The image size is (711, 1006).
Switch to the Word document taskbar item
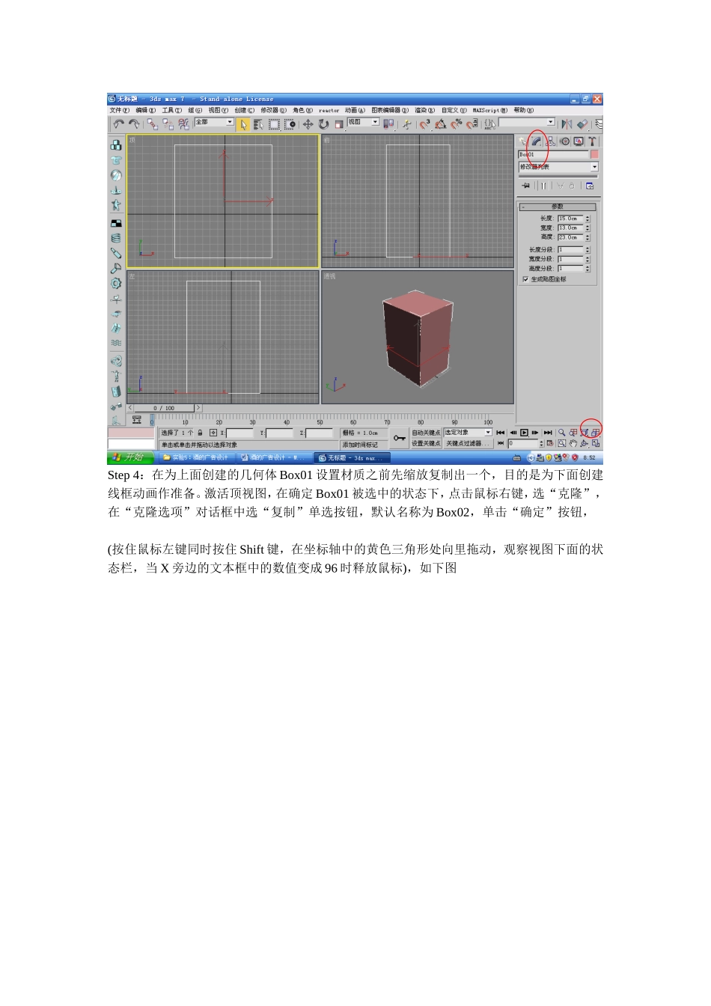[x=273, y=457]
